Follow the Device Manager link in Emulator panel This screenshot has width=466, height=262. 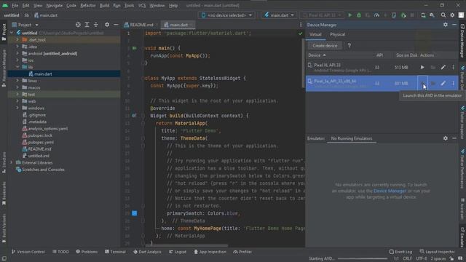click(x=390, y=191)
